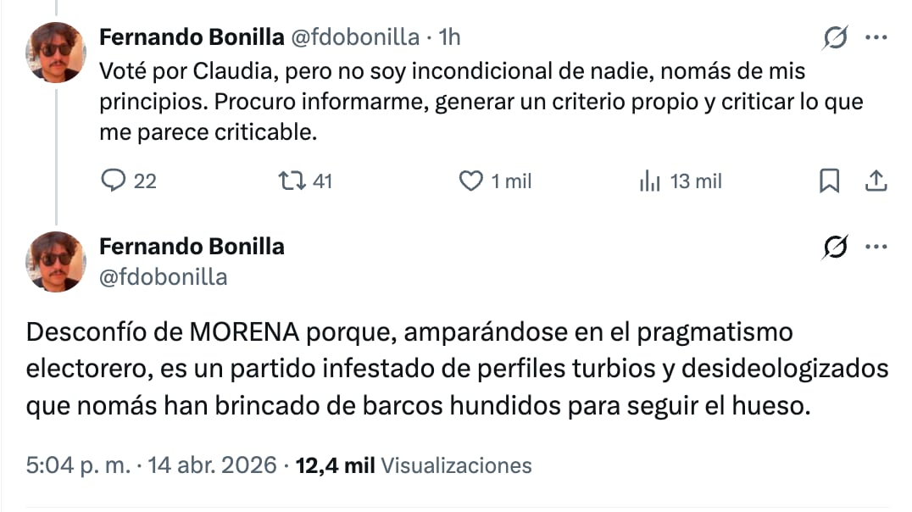Open the reply count showing 22 replies
Image resolution: width=912 pixels, height=512 pixels.
pos(129,181)
